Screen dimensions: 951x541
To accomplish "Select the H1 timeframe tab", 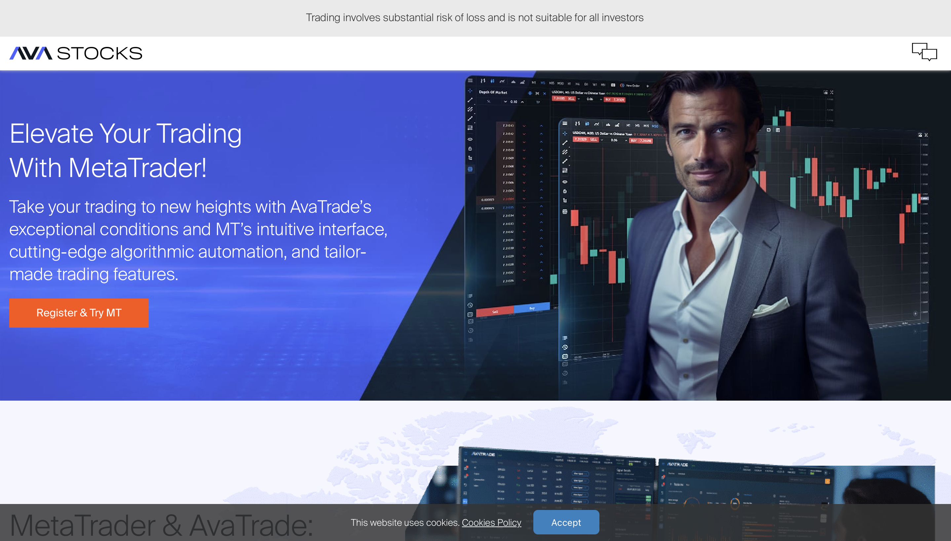I will [x=569, y=84].
